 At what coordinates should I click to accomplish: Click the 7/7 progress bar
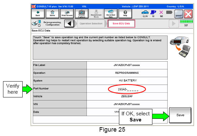pos(186,22)
